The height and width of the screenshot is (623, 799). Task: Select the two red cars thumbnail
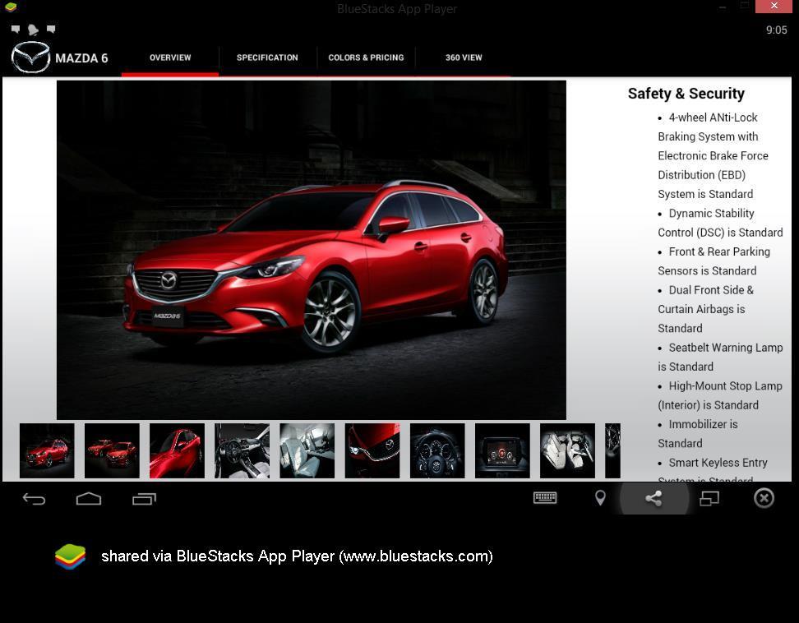pyautogui.click(x=112, y=450)
